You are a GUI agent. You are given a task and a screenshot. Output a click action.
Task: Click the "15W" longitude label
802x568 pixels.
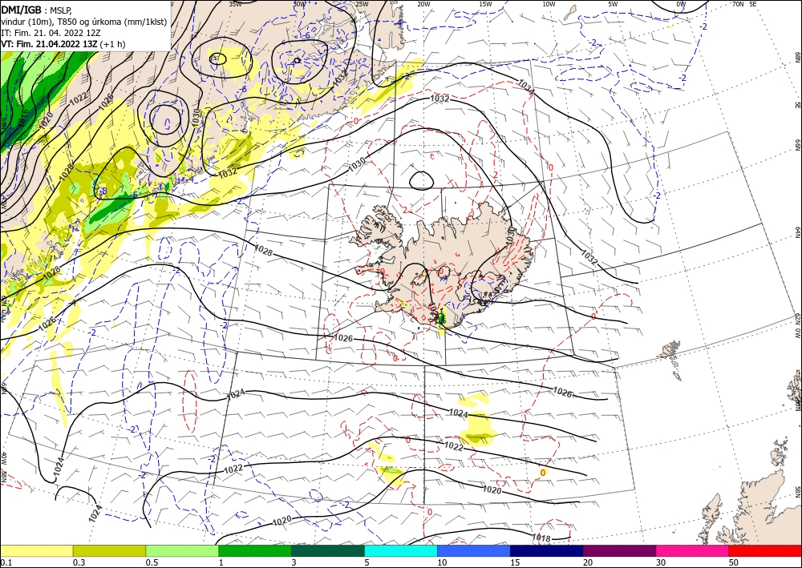tap(485, 4)
